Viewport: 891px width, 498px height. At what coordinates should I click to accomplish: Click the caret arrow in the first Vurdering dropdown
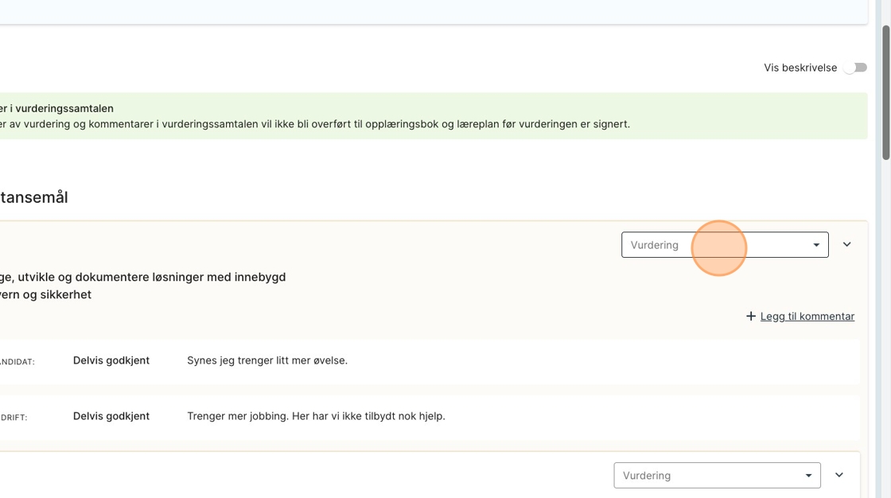click(x=816, y=245)
